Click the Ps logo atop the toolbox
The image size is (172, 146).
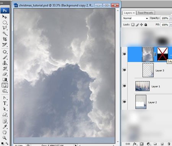point(5,11)
